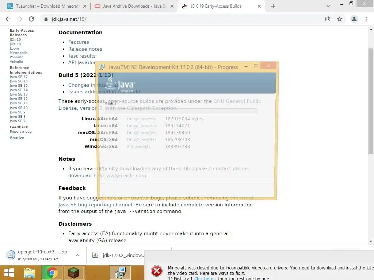
Task: Open JDK 18 in the sidebar
Action: pyautogui.click(x=15, y=44)
